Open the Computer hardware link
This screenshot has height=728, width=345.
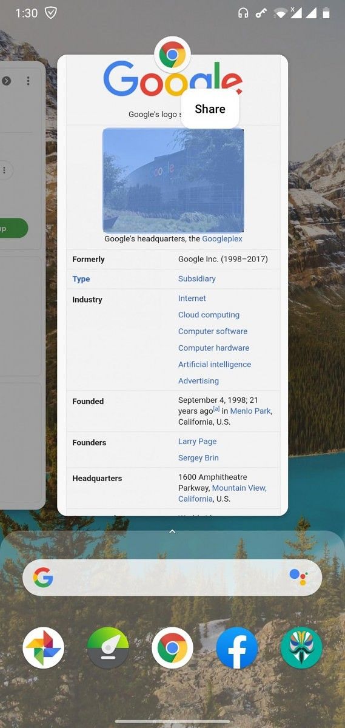(214, 348)
